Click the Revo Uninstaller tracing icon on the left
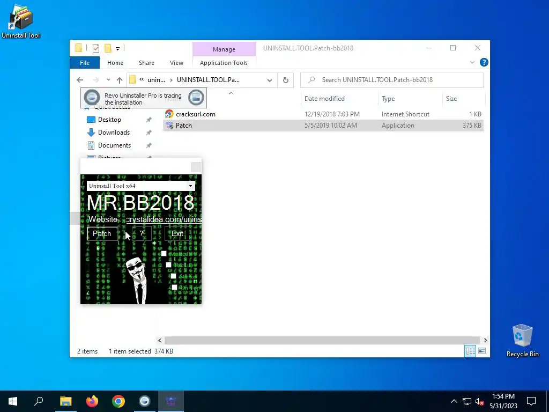 coord(92,98)
